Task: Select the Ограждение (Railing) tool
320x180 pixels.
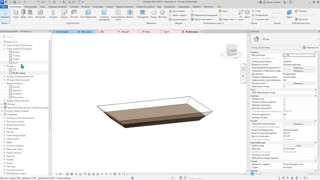Action: pyautogui.click(x=142, y=14)
